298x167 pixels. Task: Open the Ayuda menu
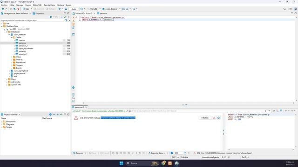(x=68, y=5)
